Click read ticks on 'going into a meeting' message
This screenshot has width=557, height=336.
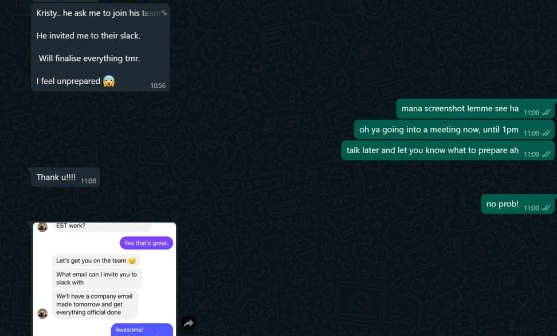coord(546,133)
